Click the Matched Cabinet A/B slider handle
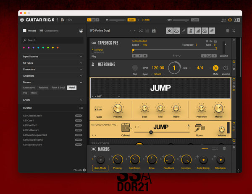The height and width of the screenshot is (194, 252). click(151, 132)
